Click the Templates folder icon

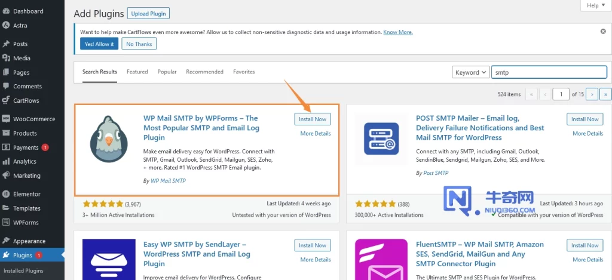click(x=6, y=208)
